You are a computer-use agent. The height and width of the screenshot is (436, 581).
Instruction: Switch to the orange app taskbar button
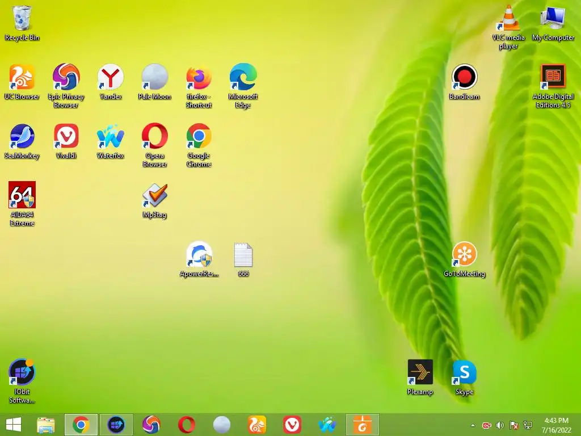coord(363,425)
